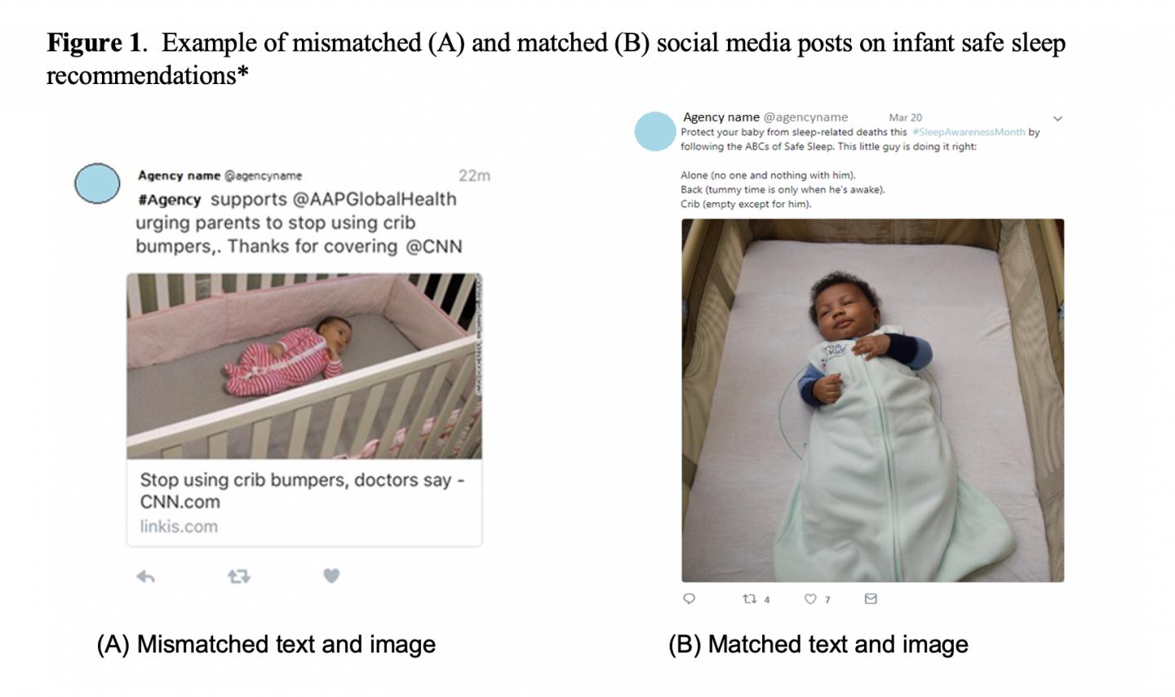Open crib photo with pink bumpers
Image resolution: width=1175 pixels, height=697 pixels.
(304, 366)
